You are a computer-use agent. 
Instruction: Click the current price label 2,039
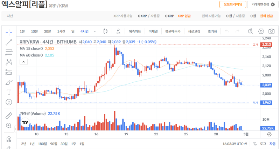pyautogui.click(x=266, y=85)
